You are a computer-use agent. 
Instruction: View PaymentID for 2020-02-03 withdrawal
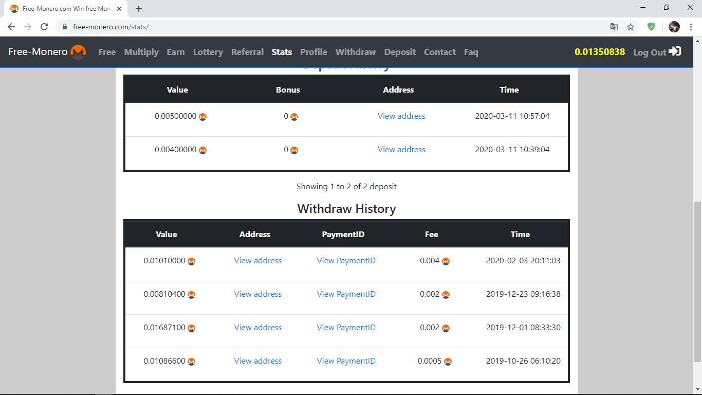[x=346, y=261]
